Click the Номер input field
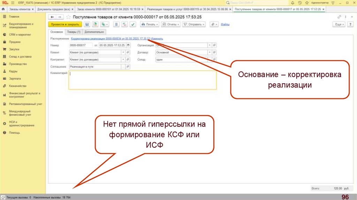Viewport: 357px width, 200px height. [81, 45]
